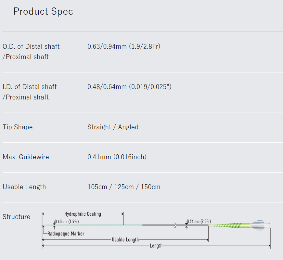The image size is (283, 260).
Task: Click the Usable Length dimension label in diagram
Action: pos(125,240)
